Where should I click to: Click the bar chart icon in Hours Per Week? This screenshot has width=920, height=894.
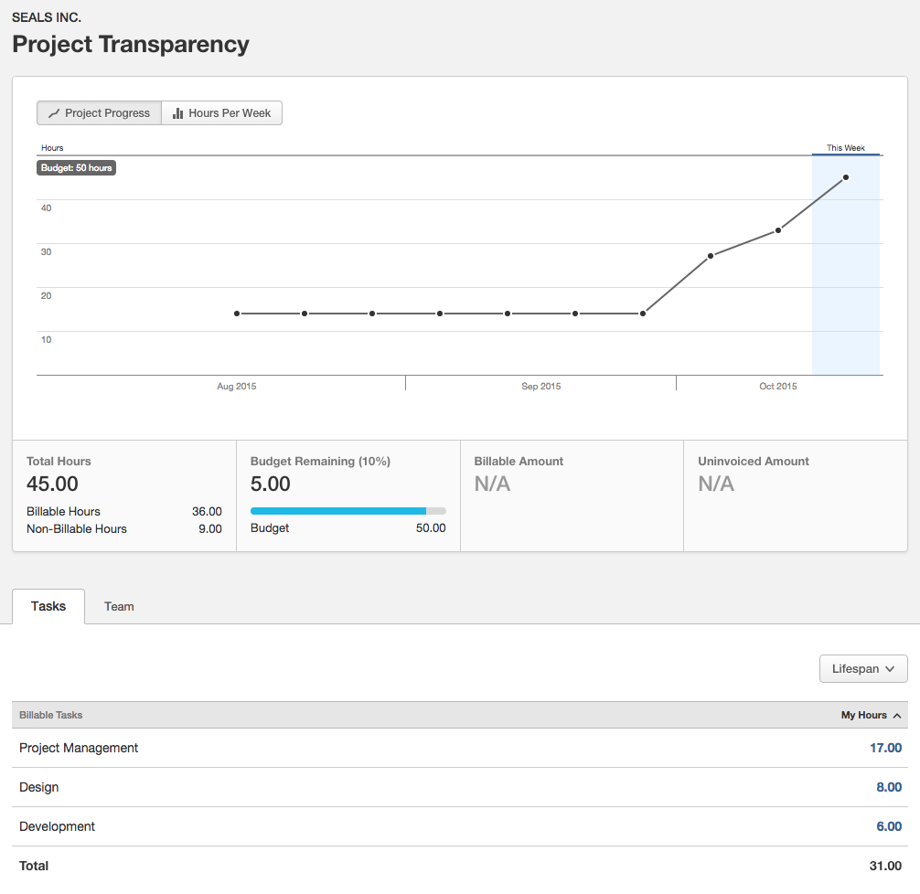[177, 113]
